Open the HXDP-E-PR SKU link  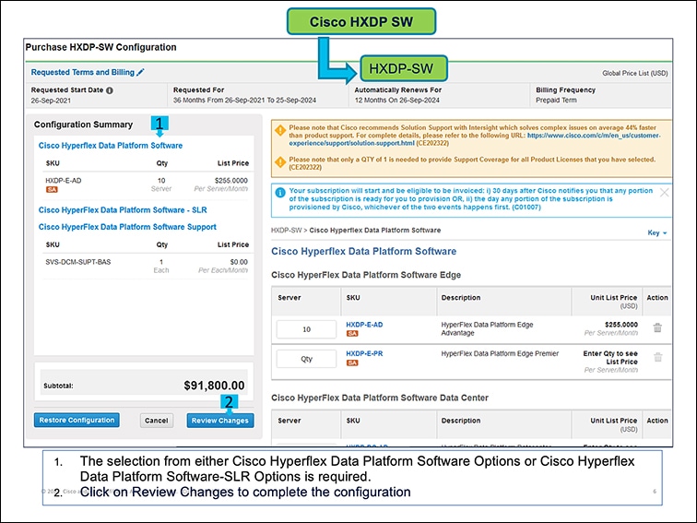click(x=364, y=353)
